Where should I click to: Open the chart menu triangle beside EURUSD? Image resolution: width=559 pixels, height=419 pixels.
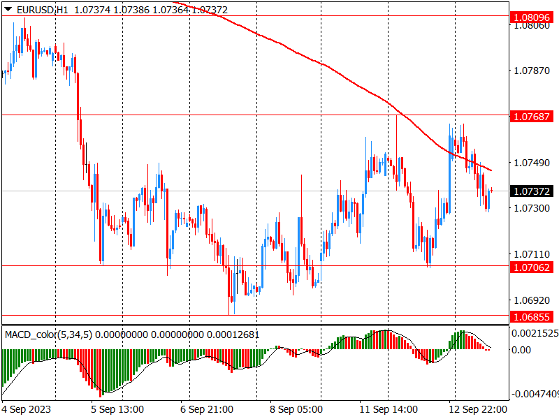(8, 9)
